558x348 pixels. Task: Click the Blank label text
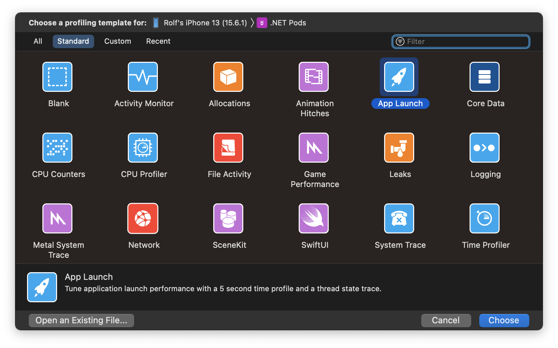58,104
